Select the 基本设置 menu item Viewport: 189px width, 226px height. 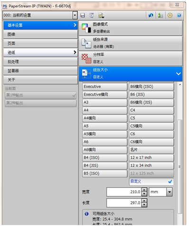tap(40, 25)
